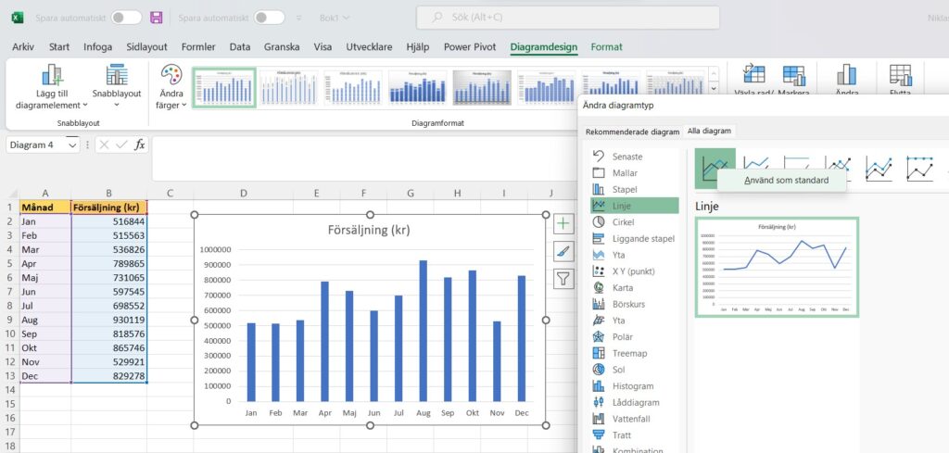Toggle Spara automatiskt right of save icon
The image size is (949, 453).
(x=269, y=18)
